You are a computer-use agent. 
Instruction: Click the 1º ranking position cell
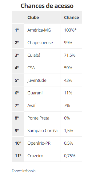tap(18, 30)
